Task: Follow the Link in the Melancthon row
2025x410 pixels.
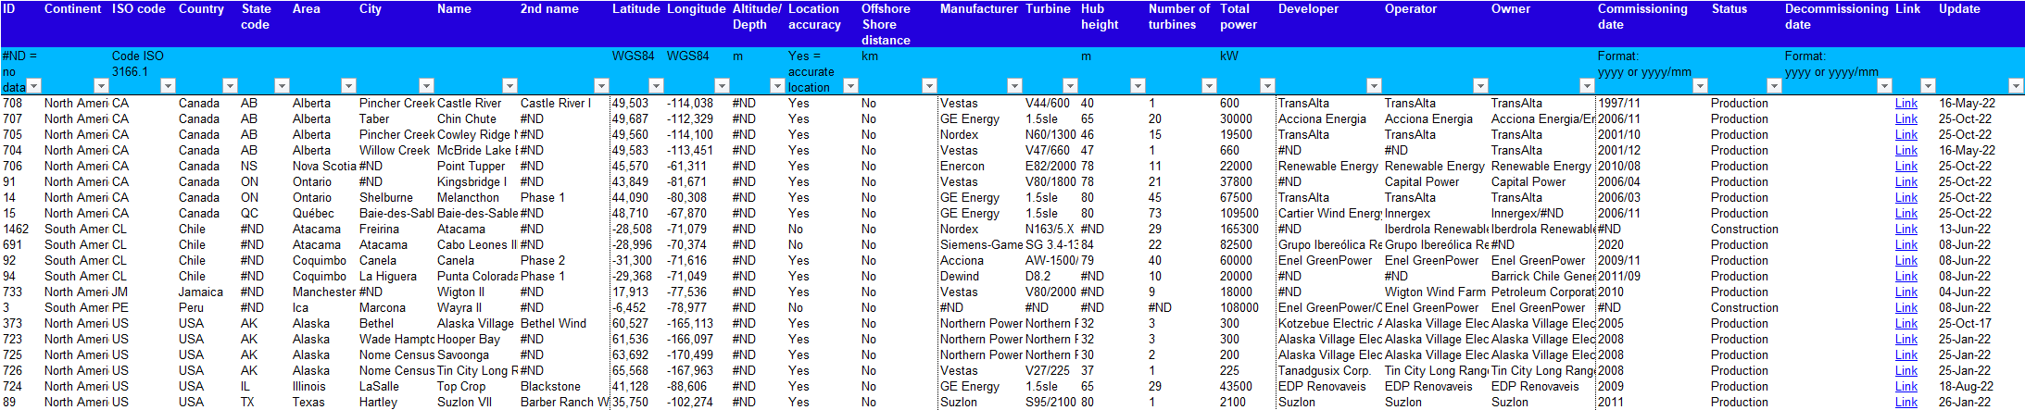Action: click(x=1906, y=197)
